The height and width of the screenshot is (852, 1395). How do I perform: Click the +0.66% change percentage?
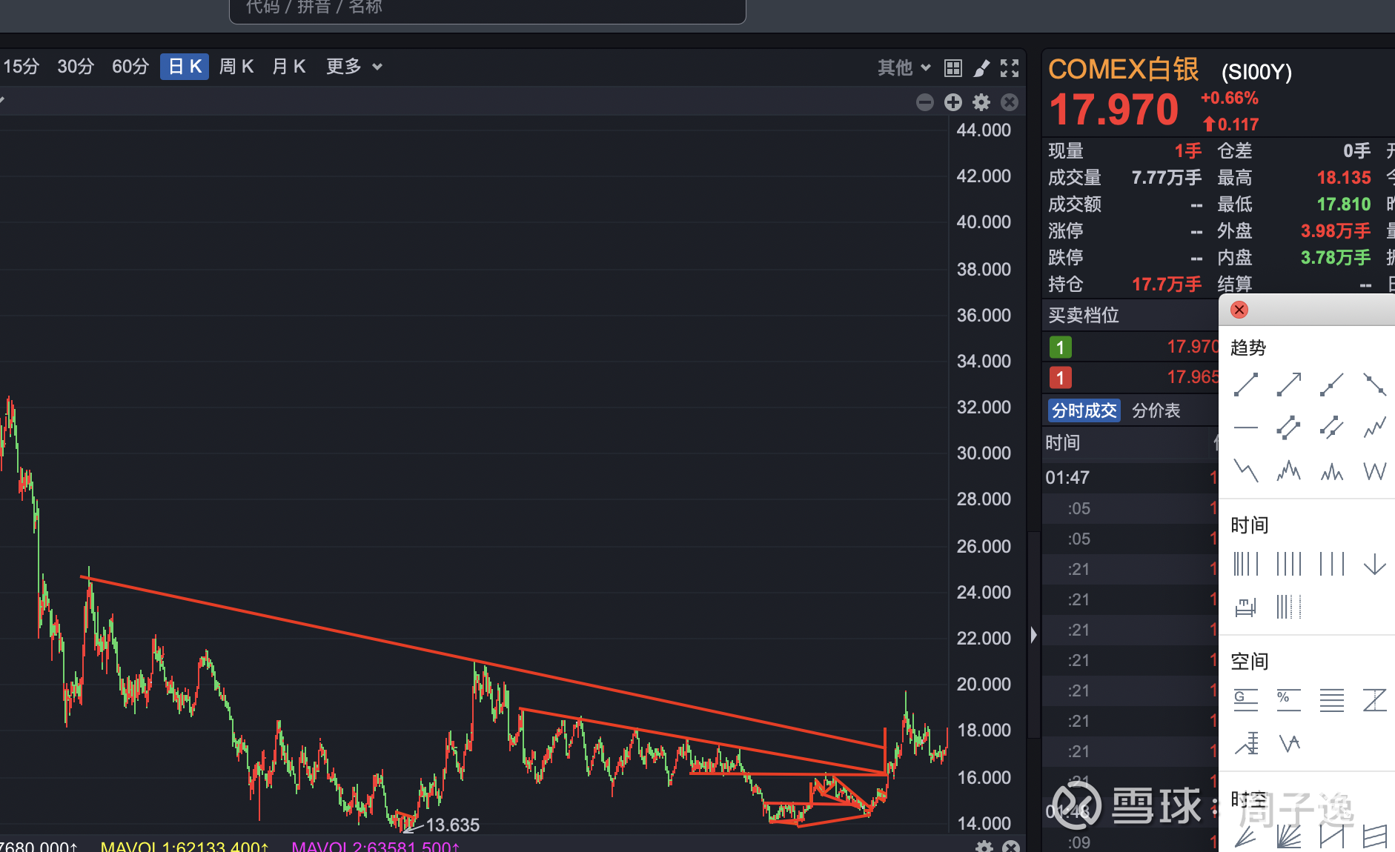tap(1230, 98)
